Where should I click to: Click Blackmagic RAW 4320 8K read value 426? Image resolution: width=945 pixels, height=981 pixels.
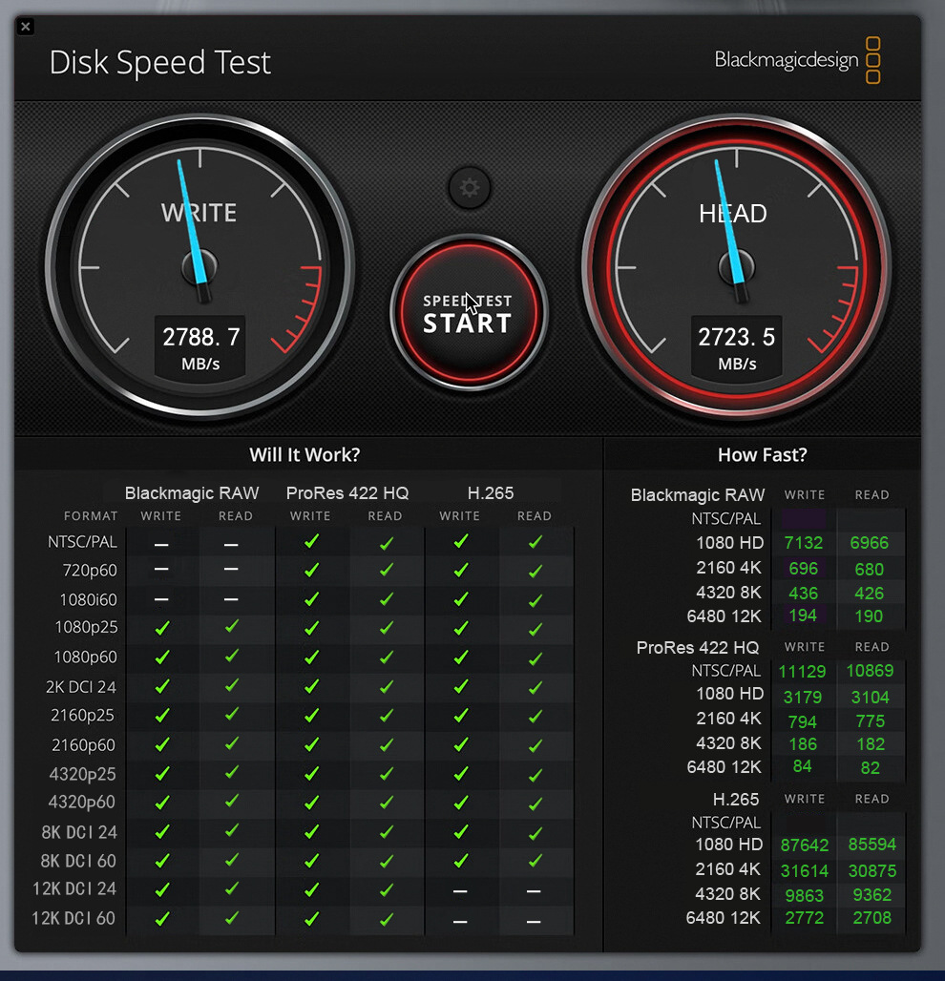870,594
